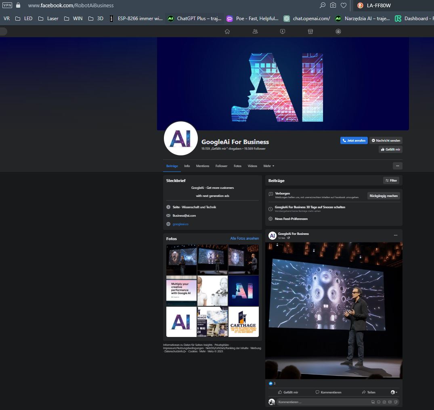Open the googleai.co website link

[180, 224]
